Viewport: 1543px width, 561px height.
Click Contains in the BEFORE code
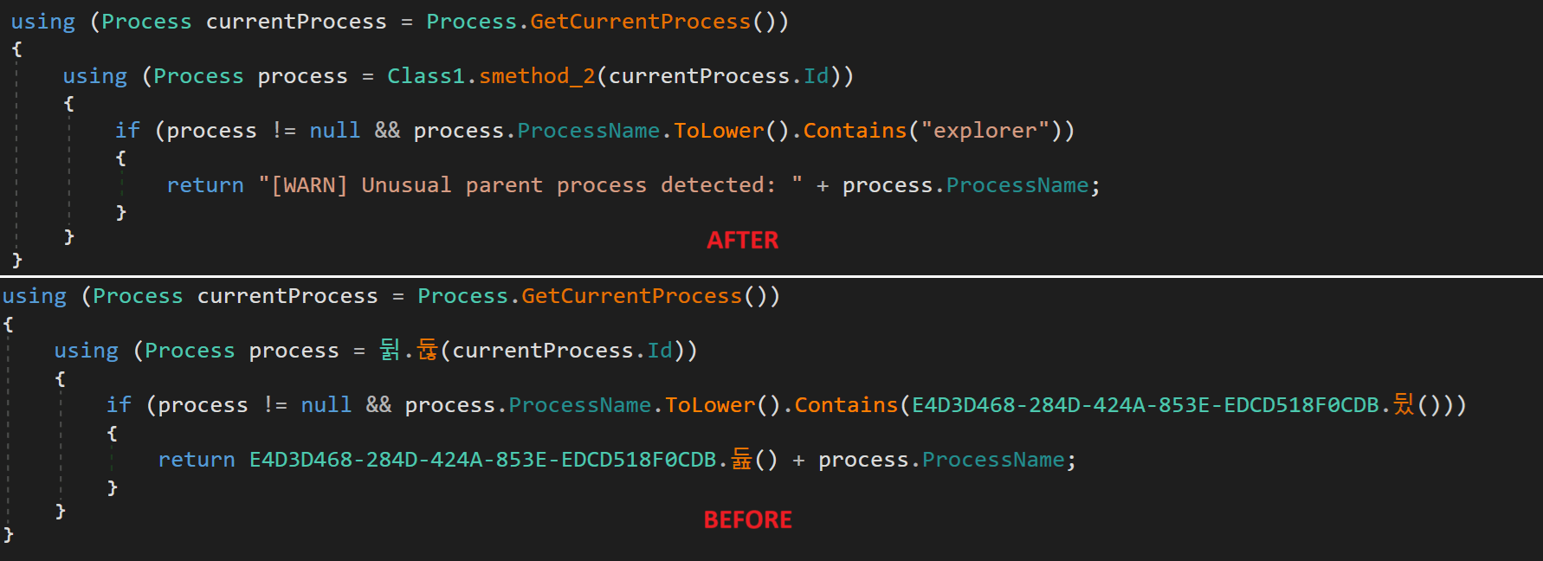[846, 405]
